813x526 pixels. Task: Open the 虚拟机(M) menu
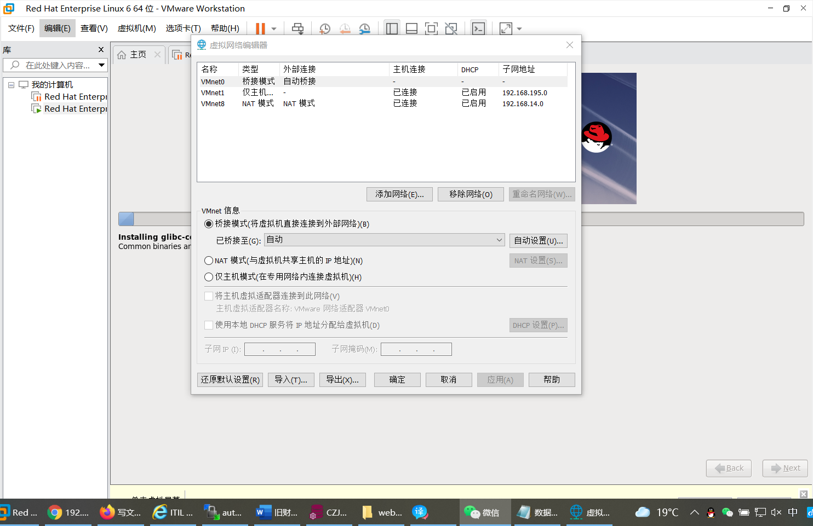tap(137, 28)
